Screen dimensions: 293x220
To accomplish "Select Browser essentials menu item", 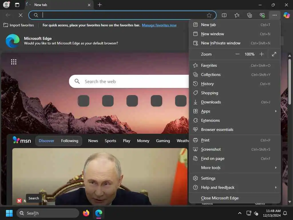I will 235,130.
